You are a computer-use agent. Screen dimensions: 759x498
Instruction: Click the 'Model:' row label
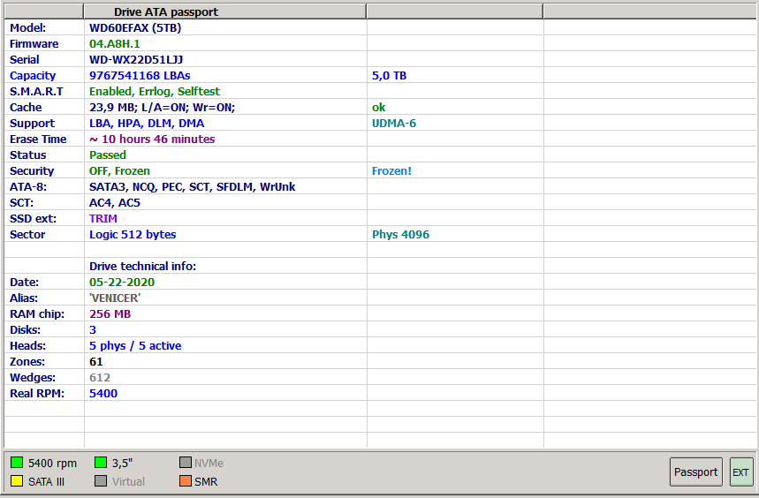(27, 28)
